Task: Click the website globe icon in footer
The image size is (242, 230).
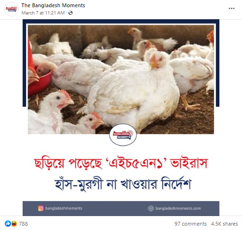Action: point(151,208)
